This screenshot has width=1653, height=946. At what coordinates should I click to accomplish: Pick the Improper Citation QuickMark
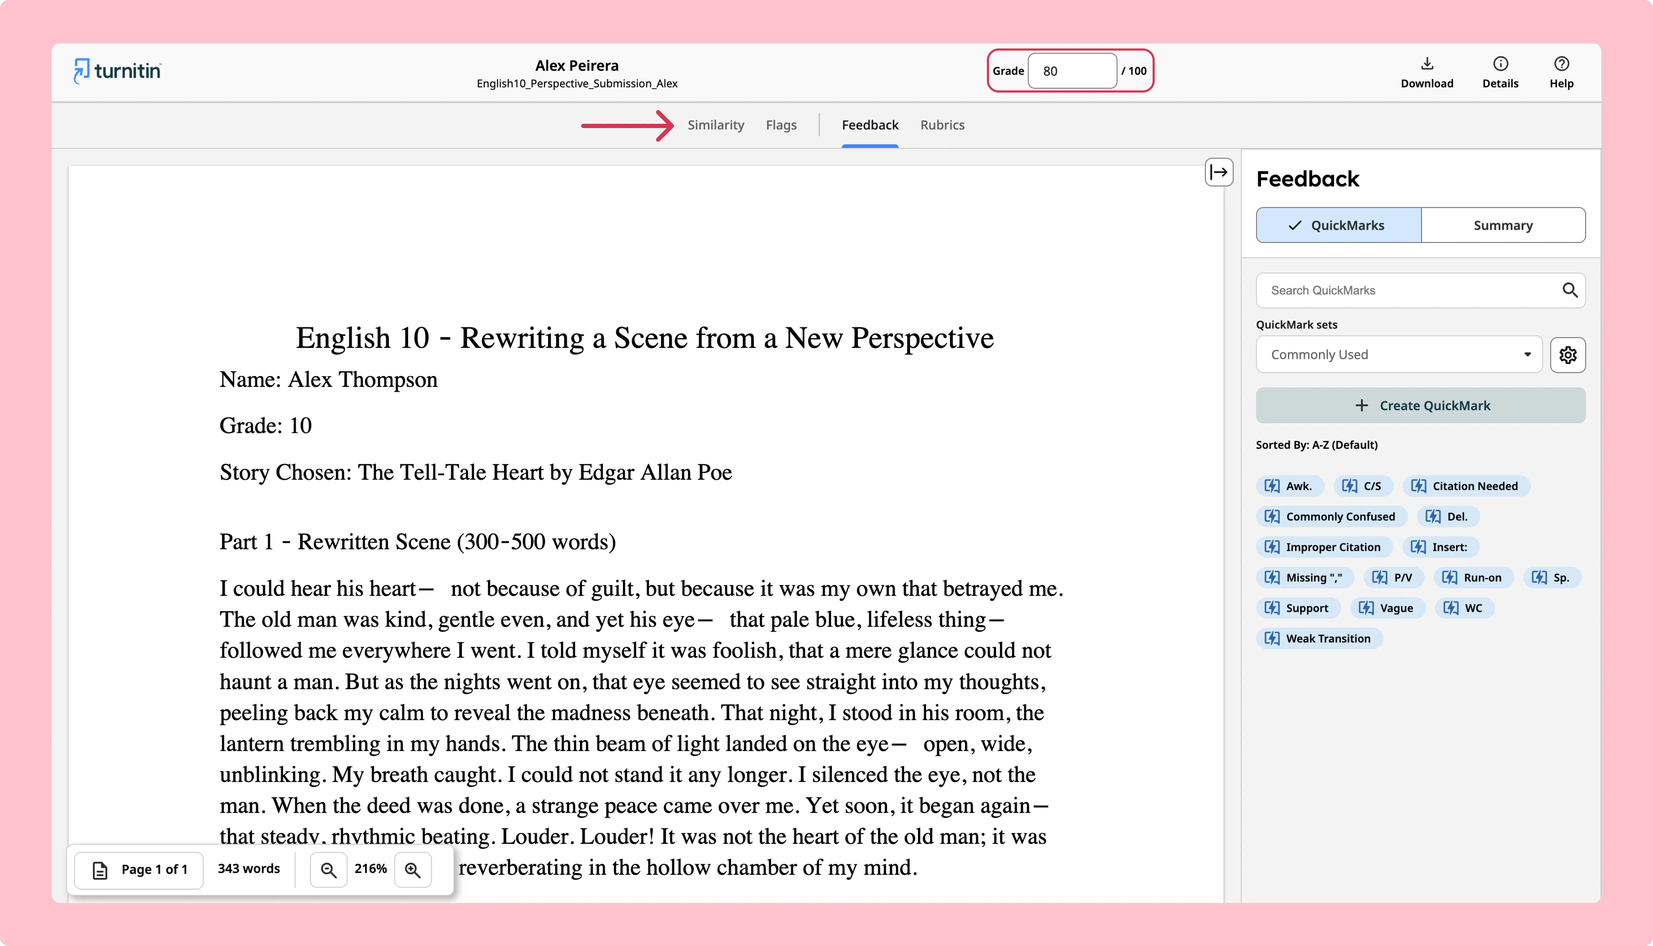point(1324,547)
